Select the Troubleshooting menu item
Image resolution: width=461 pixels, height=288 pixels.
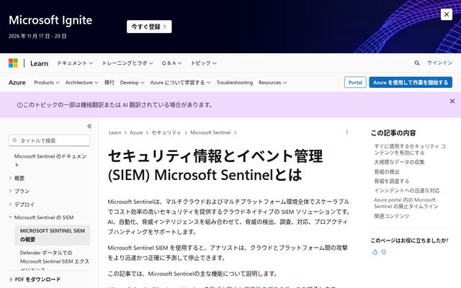pyautogui.click(x=235, y=82)
